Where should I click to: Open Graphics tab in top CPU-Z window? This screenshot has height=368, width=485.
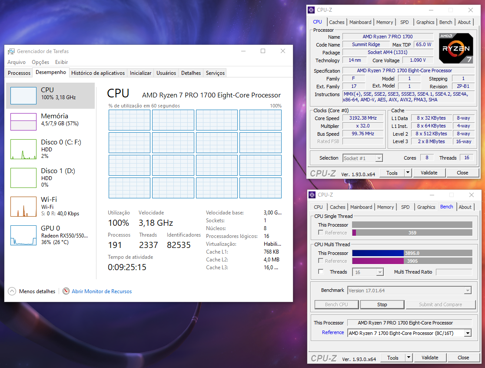click(x=425, y=22)
